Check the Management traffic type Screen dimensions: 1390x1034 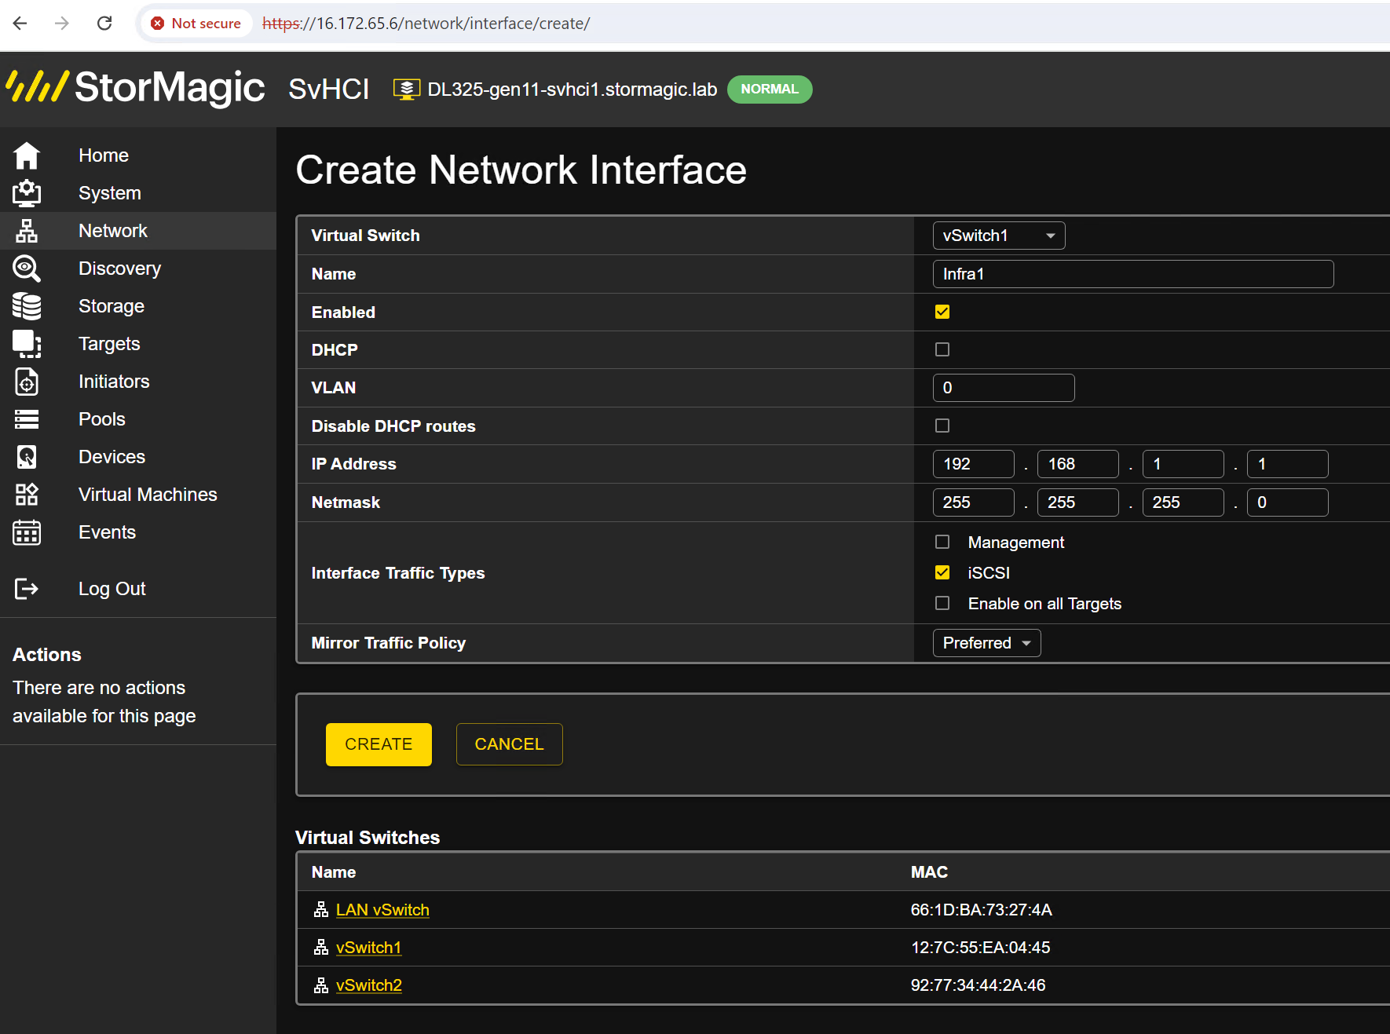pos(942,542)
